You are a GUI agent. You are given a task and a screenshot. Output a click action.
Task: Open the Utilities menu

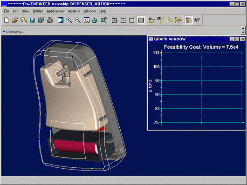[38, 11]
